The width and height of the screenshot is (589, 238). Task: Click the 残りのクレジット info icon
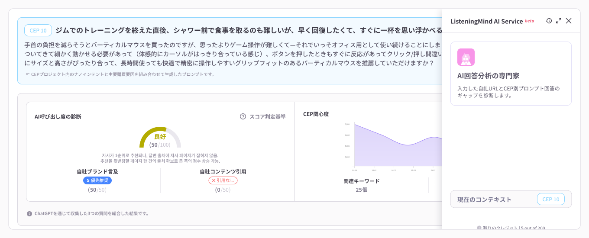[479, 228]
